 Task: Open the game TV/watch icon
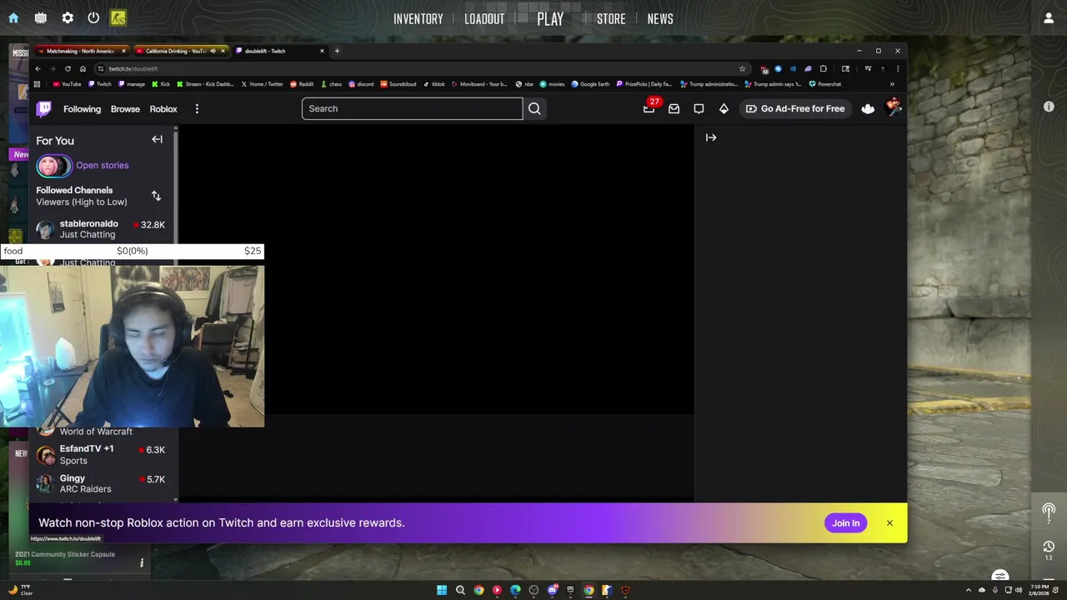click(x=41, y=18)
